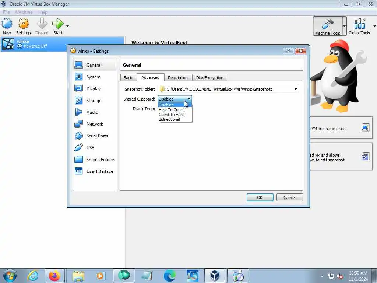
Task: Open the USB settings category
Action: pyautogui.click(x=95, y=147)
